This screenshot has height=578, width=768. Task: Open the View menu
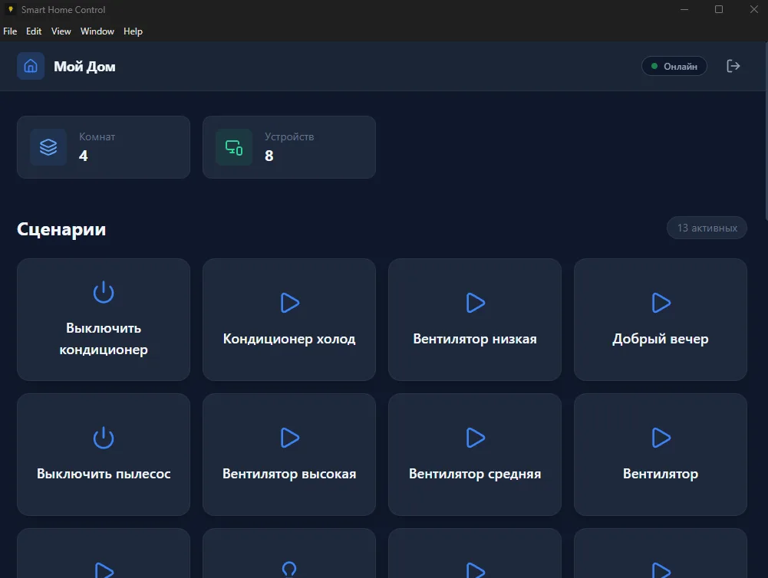(x=61, y=31)
